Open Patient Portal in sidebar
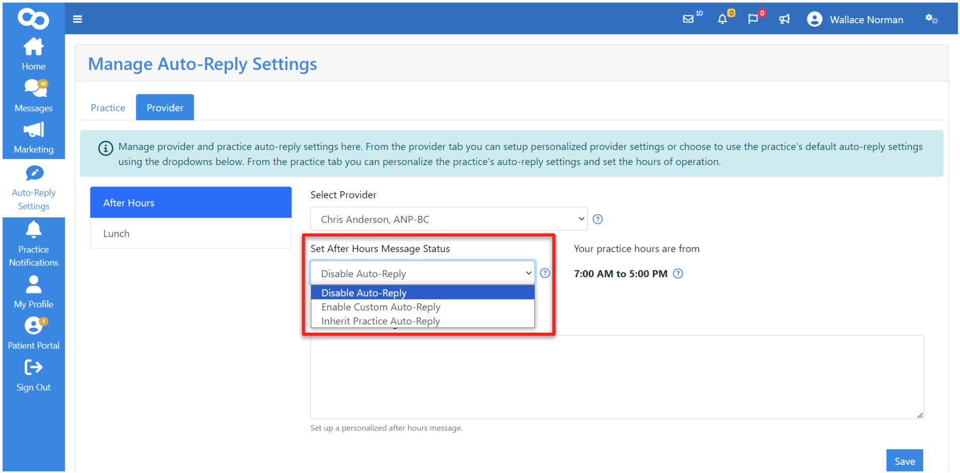 (33, 334)
